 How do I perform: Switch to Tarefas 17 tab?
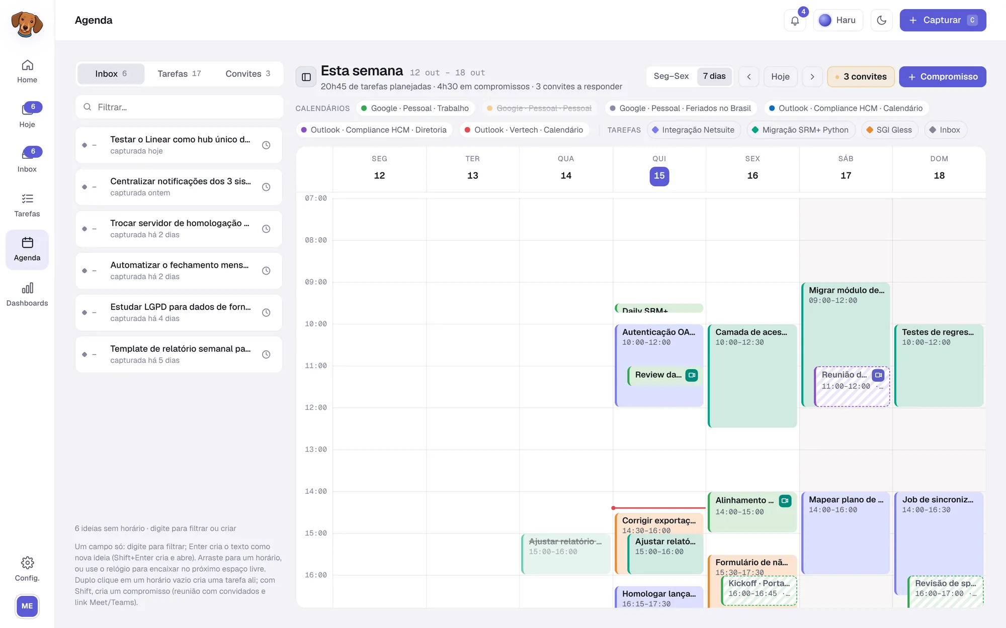pyautogui.click(x=179, y=74)
